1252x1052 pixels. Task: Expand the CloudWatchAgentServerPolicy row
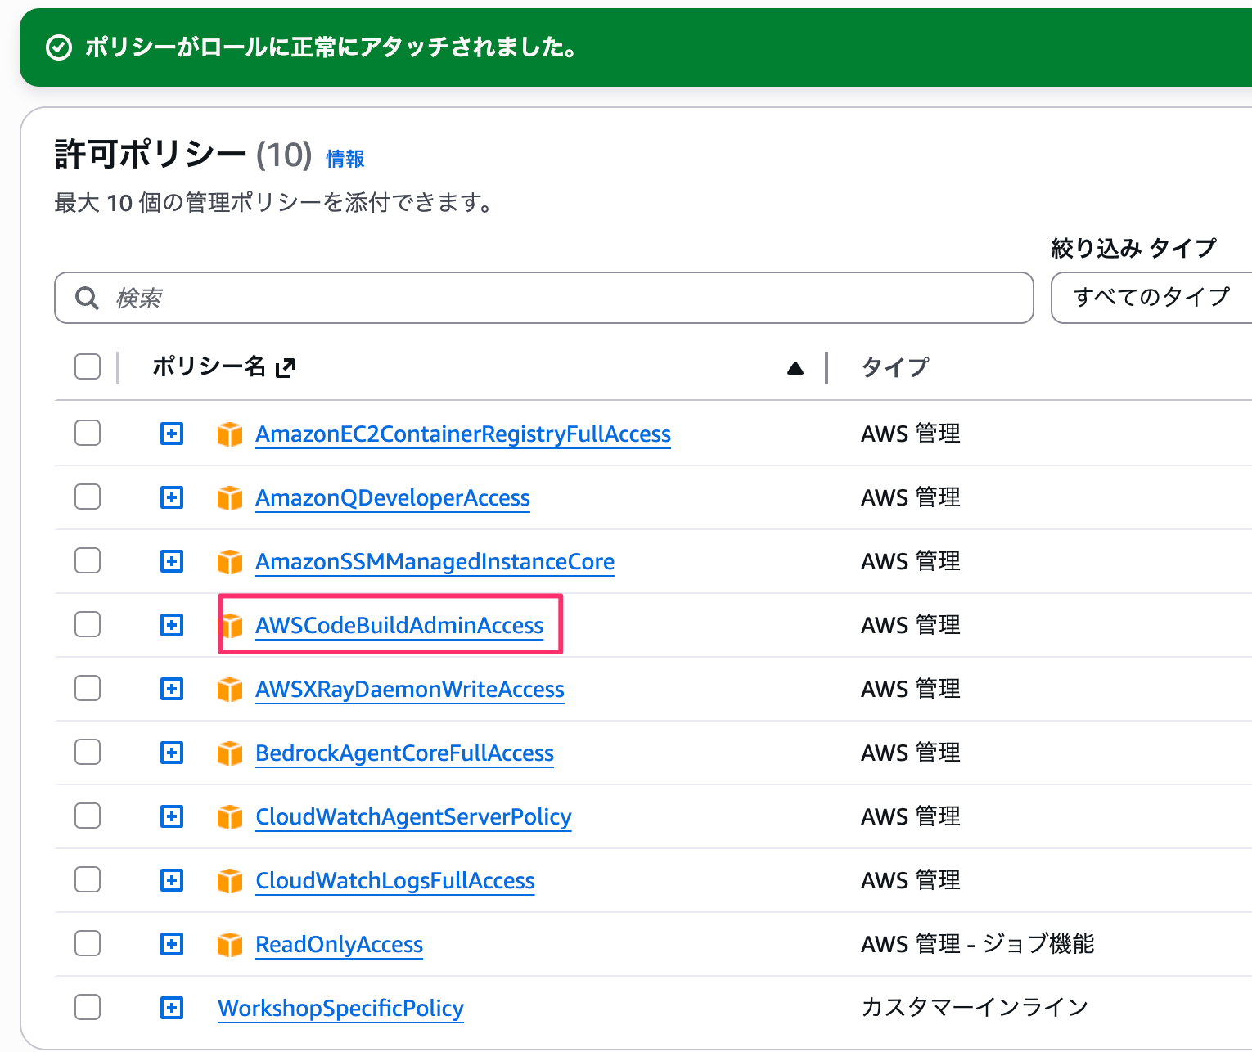click(x=172, y=816)
